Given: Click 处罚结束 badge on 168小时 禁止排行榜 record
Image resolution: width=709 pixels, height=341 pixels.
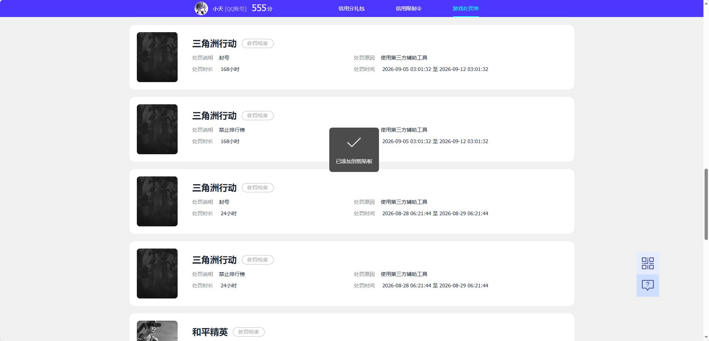Looking at the screenshot, I should (x=258, y=116).
